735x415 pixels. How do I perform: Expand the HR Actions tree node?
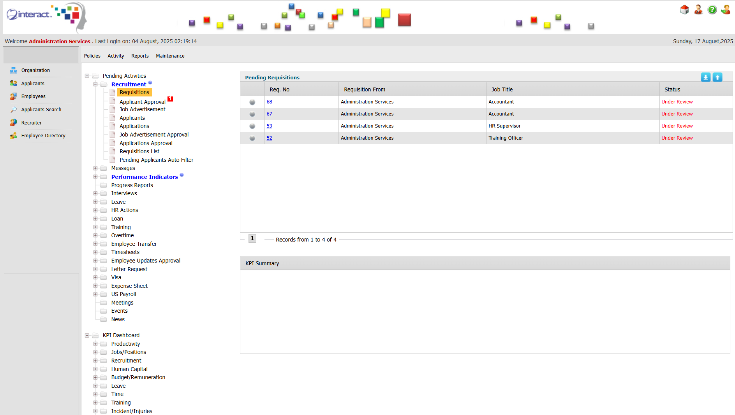(x=95, y=210)
